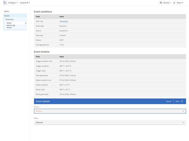Follow the Temp Drop alert rule link
This screenshot has width=189, height=141.
pyautogui.click(x=64, y=21)
